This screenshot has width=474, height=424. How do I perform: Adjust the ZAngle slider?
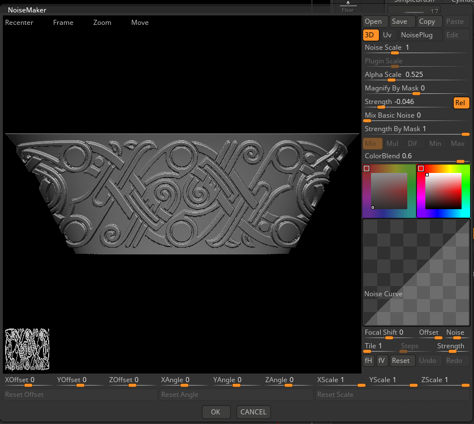coord(288,381)
